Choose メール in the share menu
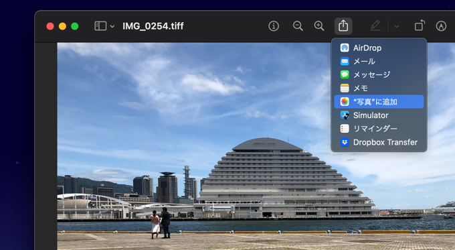The height and width of the screenshot is (250, 455). coord(379,62)
